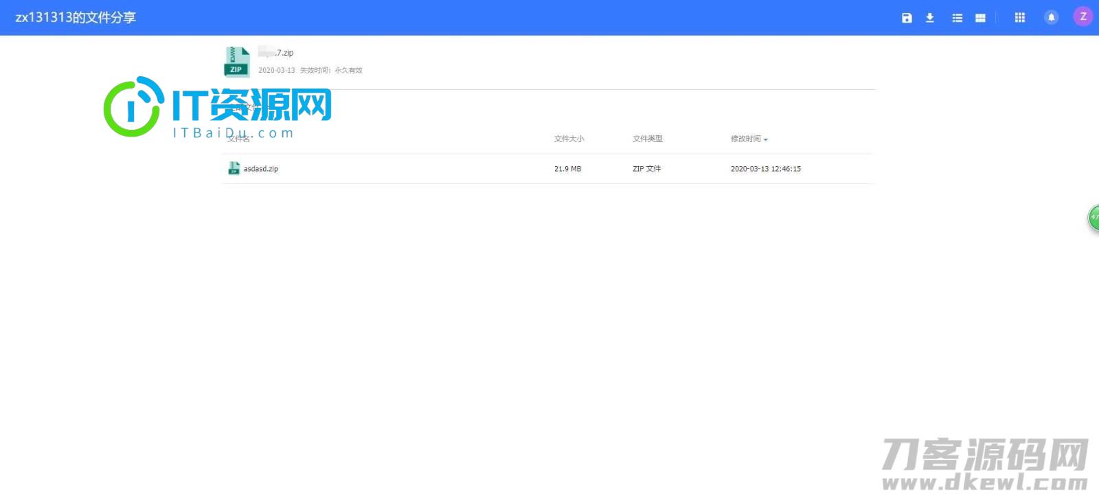Click the 文件大小 column header

tap(569, 139)
